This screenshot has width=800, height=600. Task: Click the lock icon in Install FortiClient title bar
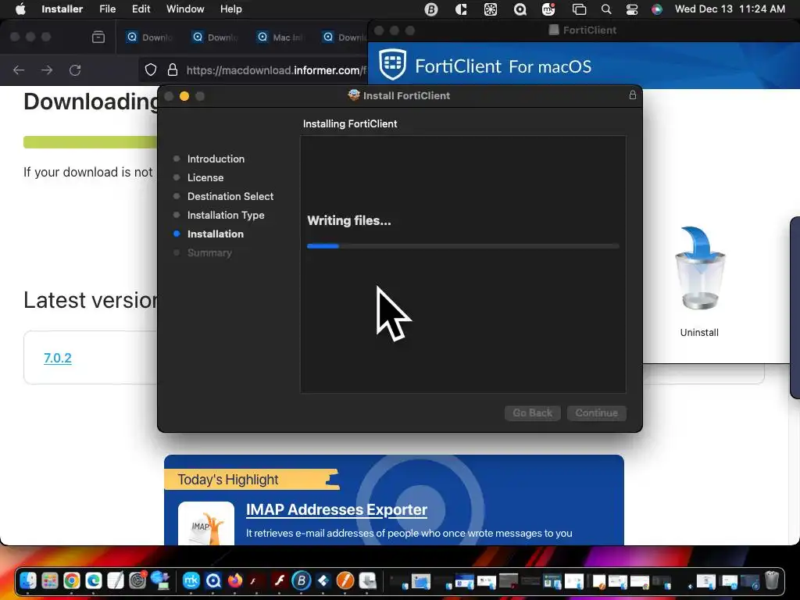[632, 95]
